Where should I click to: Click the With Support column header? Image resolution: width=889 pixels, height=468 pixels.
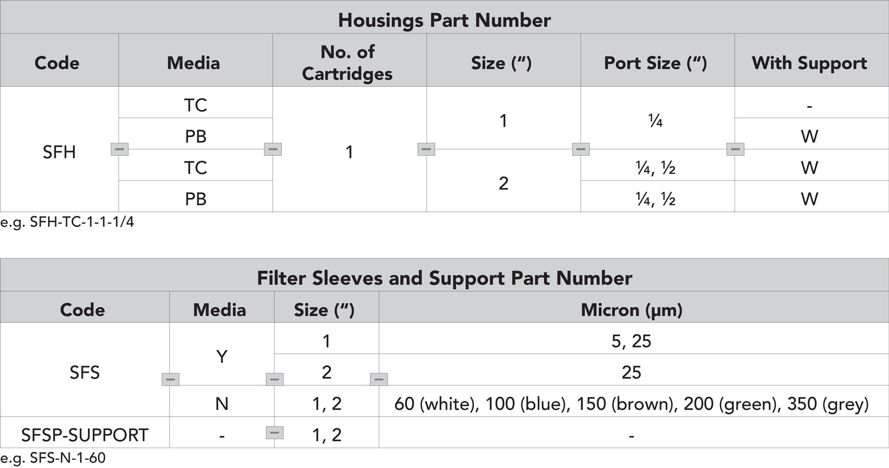809,63
